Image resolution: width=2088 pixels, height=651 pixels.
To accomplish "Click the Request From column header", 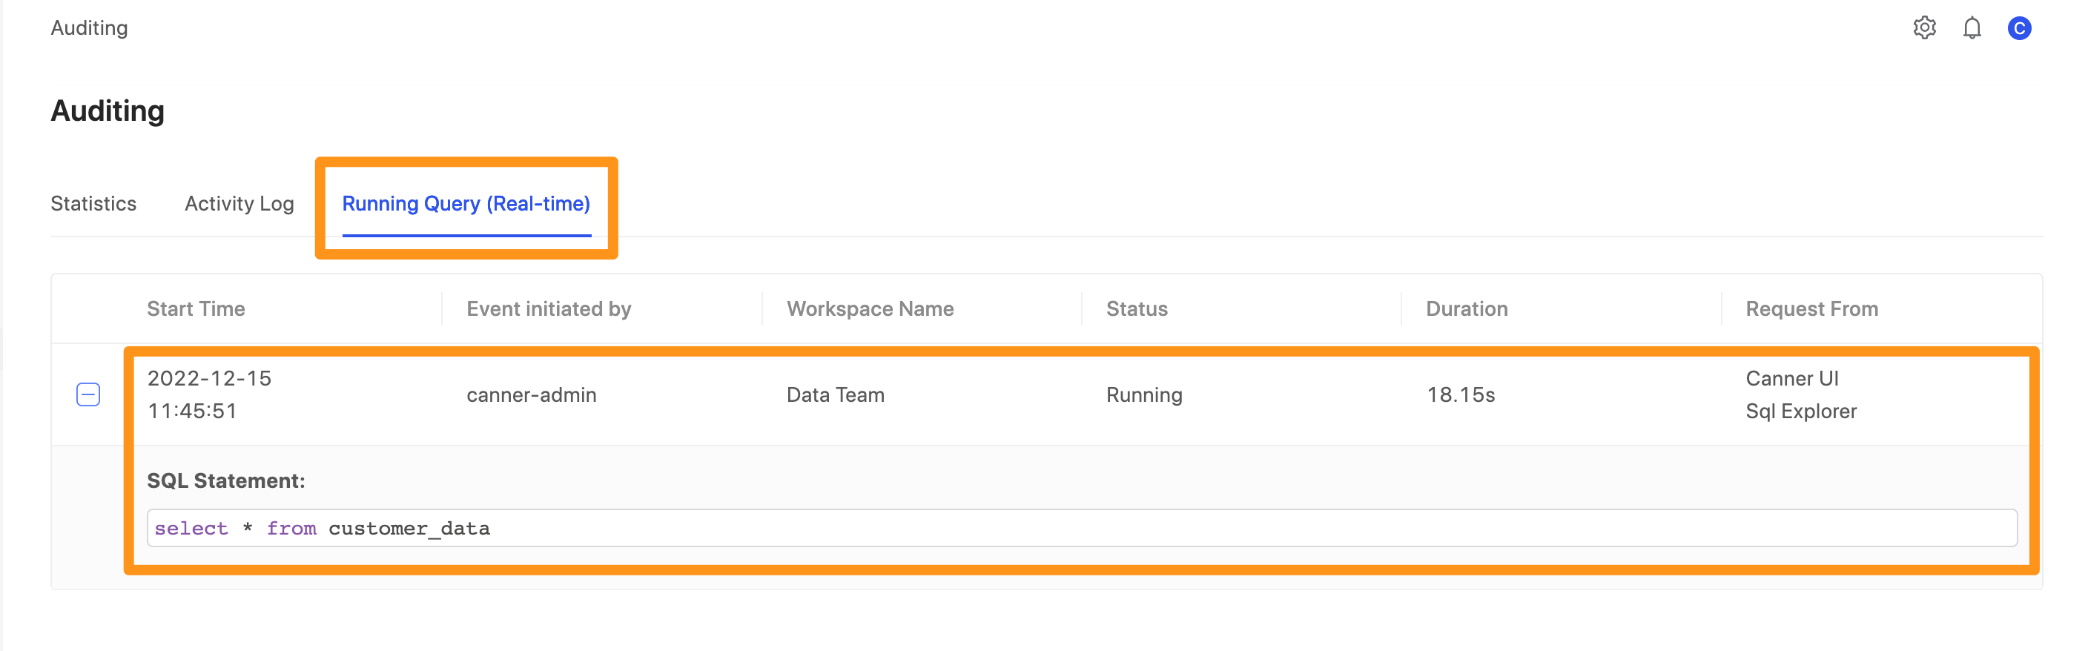I will coord(1811,309).
